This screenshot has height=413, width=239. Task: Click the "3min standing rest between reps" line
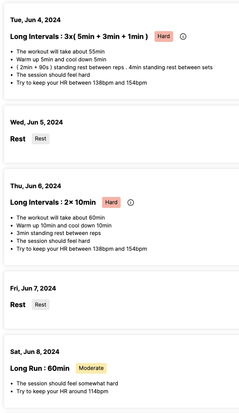click(59, 233)
